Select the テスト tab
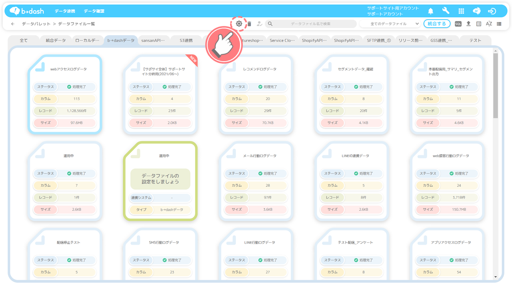The width and height of the screenshot is (512, 288). (x=475, y=40)
